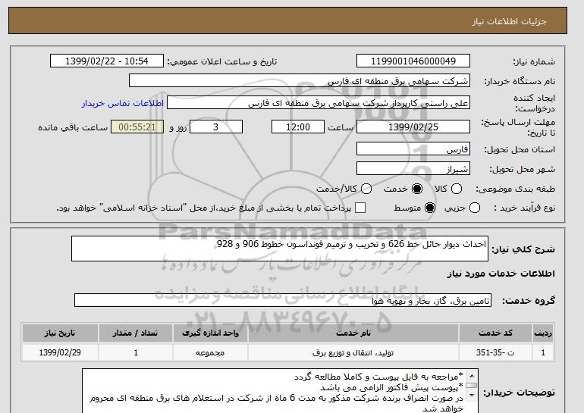Click the remaining time field 00:55:21

click(137, 127)
